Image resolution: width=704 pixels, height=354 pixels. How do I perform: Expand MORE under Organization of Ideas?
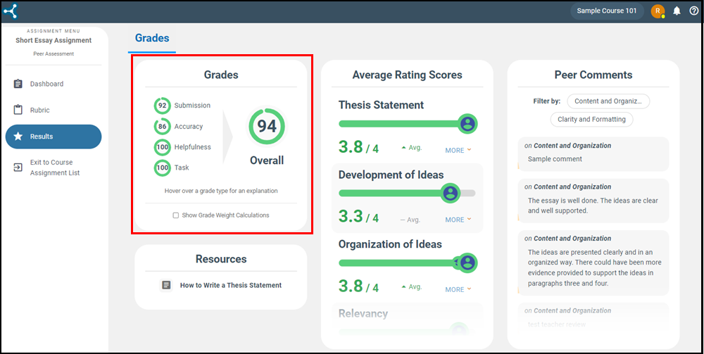(458, 289)
